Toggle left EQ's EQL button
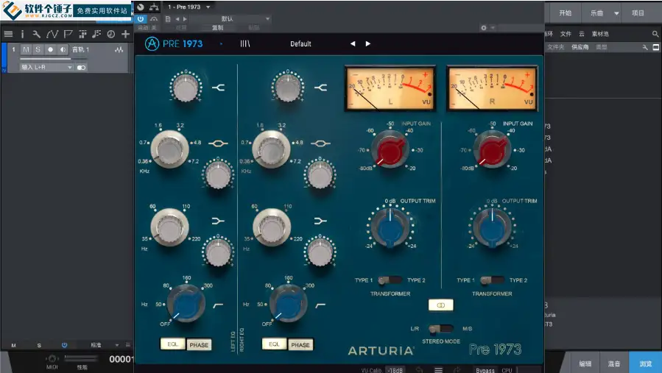 [x=172, y=344]
